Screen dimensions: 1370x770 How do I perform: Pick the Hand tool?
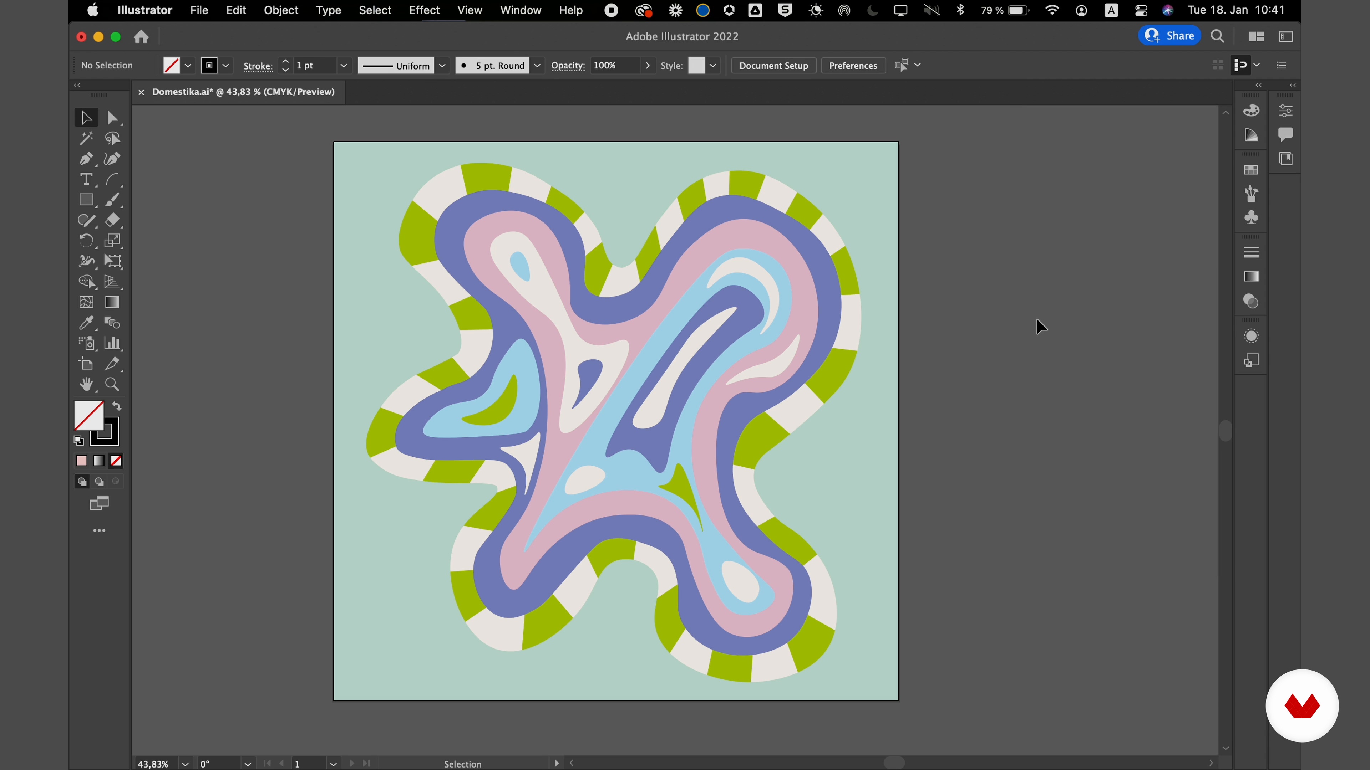pos(86,384)
